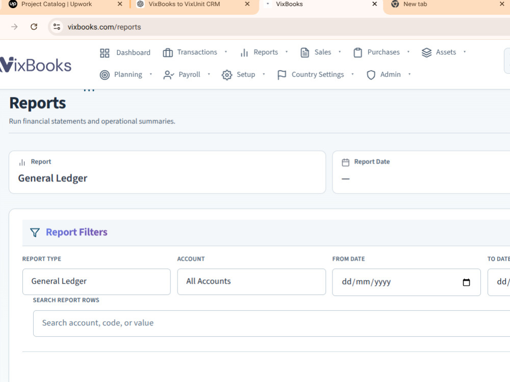Screen dimensions: 510x382
Task: Expand the Admin menu arrow
Action: click(x=410, y=74)
